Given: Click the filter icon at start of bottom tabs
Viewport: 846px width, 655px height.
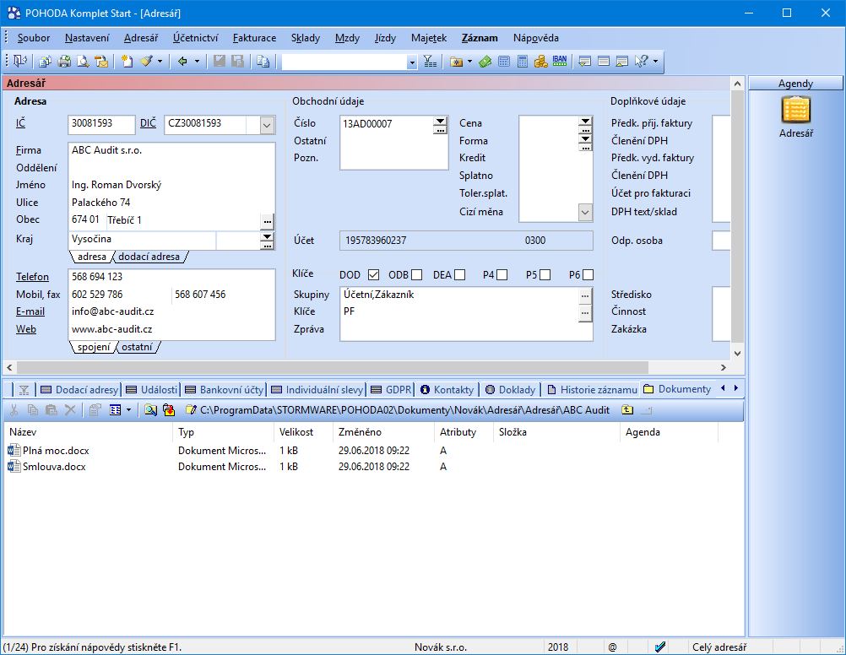Looking at the screenshot, I should [24, 390].
